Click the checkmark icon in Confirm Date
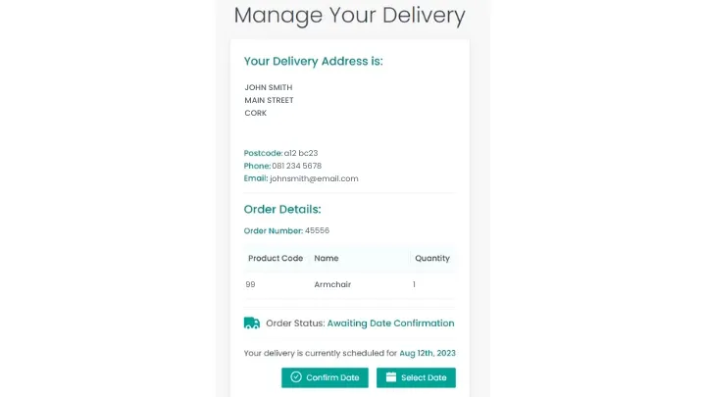This screenshot has width=706, height=397. pyautogui.click(x=296, y=377)
